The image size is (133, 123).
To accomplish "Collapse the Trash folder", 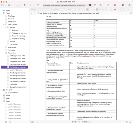I will [2, 101].
